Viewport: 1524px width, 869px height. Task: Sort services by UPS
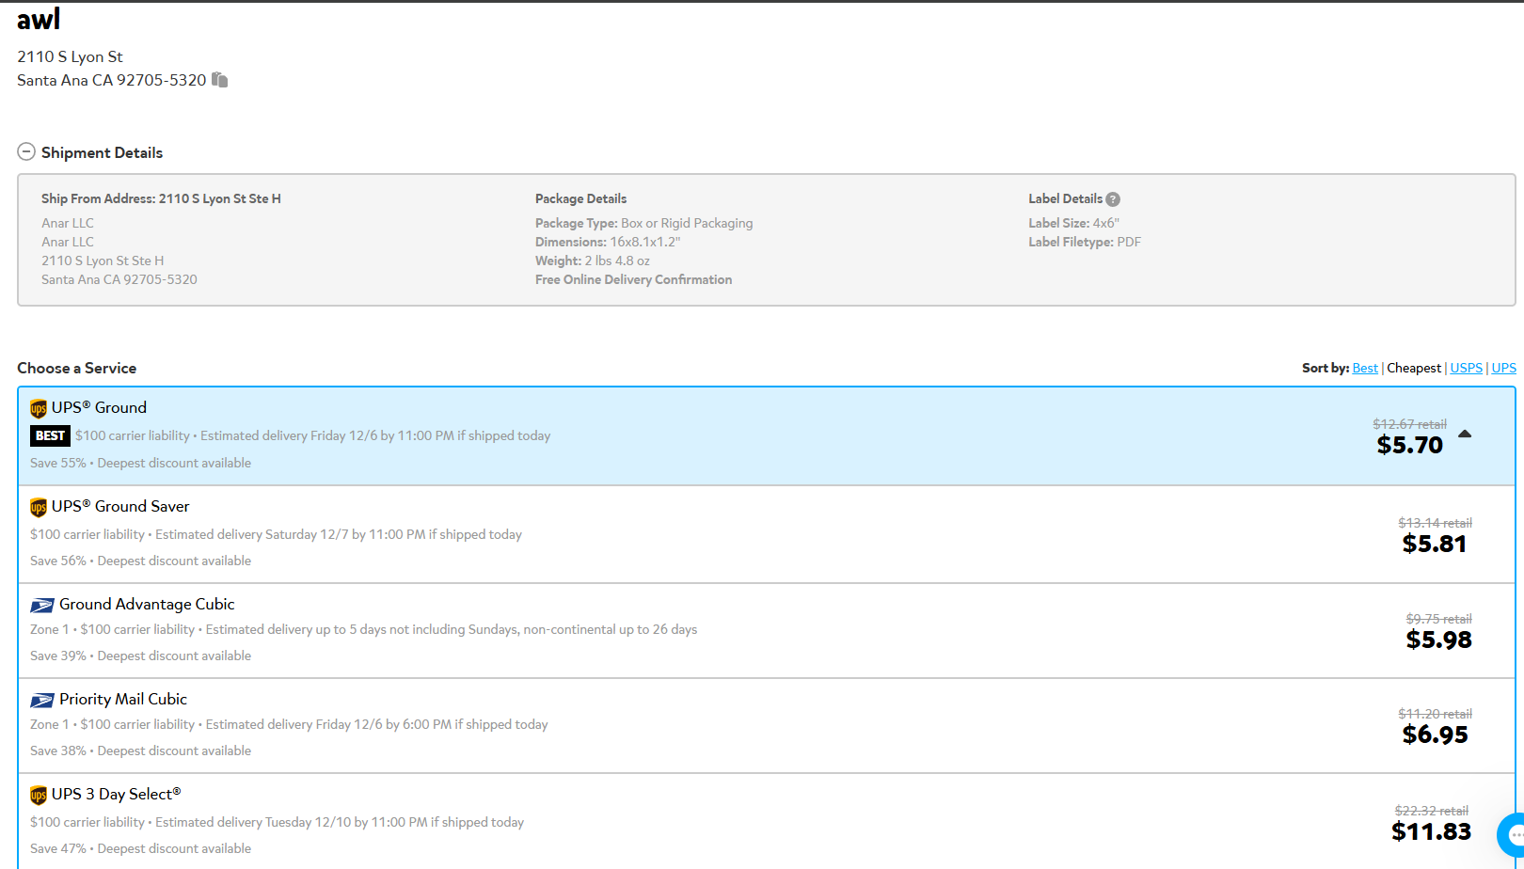(1503, 368)
